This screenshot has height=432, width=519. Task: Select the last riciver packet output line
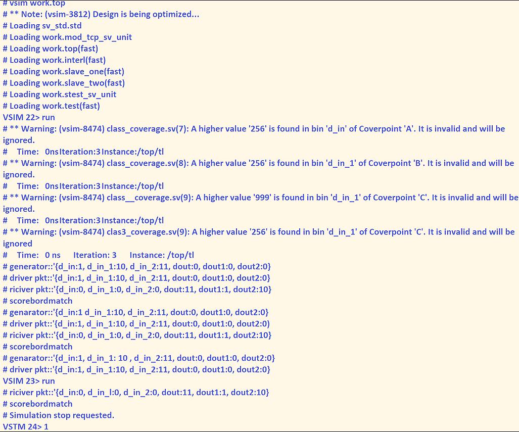tap(136, 392)
